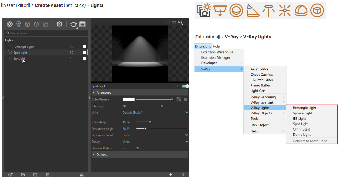Toggle the Spot Light on/off switch
The image size is (342, 181).
(x=185, y=86)
